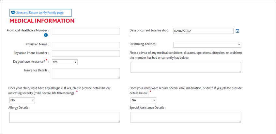276x134 pixels.
Task: Open the special care Yes/No dropdown
Action: 143,100
